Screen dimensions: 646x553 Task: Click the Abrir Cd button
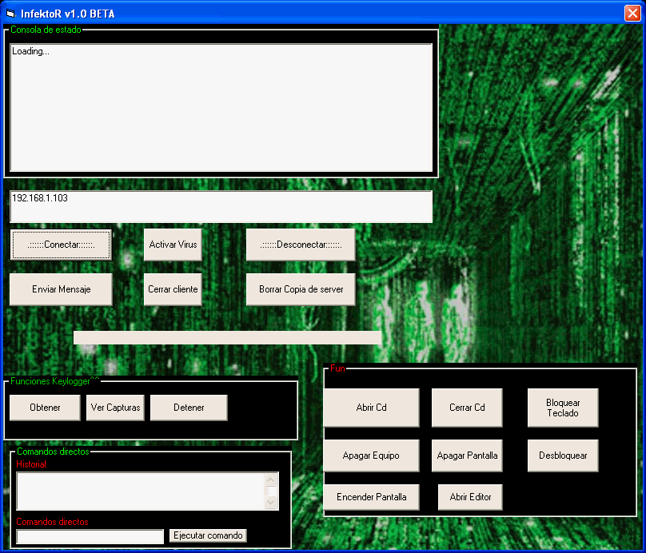point(371,408)
